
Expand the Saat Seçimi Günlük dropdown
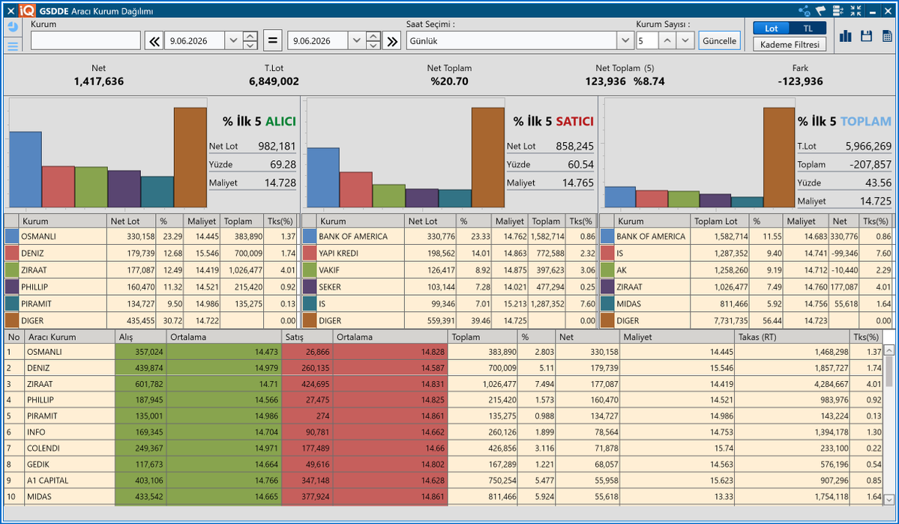(x=625, y=41)
